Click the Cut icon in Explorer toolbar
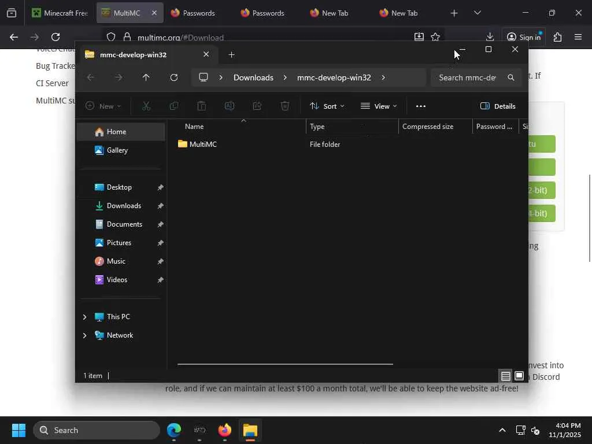Screen dimensions: 592x444 146,106
